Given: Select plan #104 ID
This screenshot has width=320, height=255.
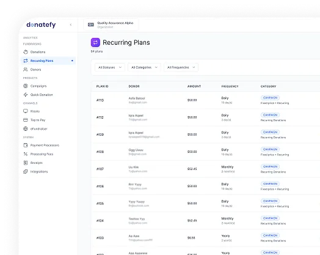Looking at the screenshot, I should (x=100, y=221).
